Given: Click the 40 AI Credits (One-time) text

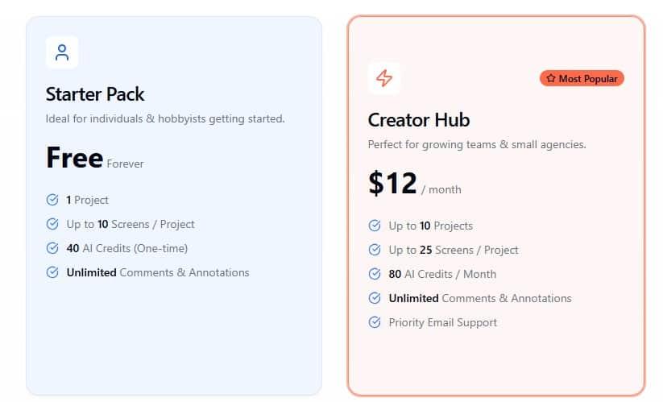Looking at the screenshot, I should tap(126, 248).
